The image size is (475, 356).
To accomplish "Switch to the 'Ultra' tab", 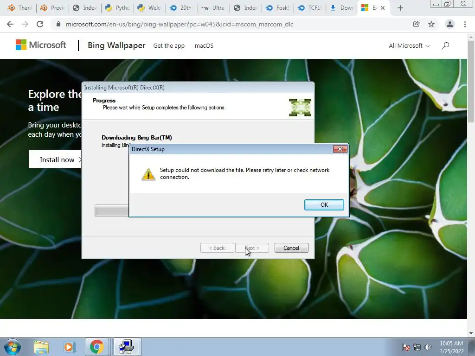I will [214, 8].
